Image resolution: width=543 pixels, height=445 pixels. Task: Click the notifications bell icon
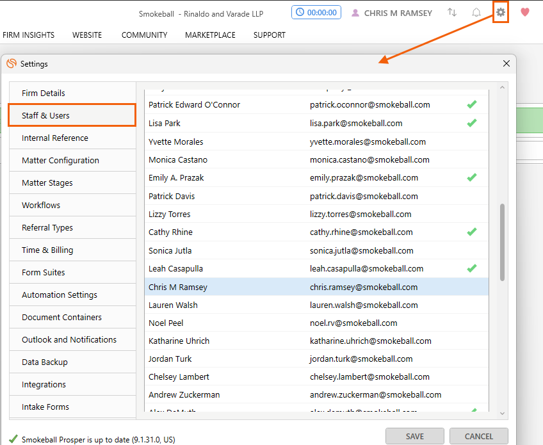tap(476, 13)
